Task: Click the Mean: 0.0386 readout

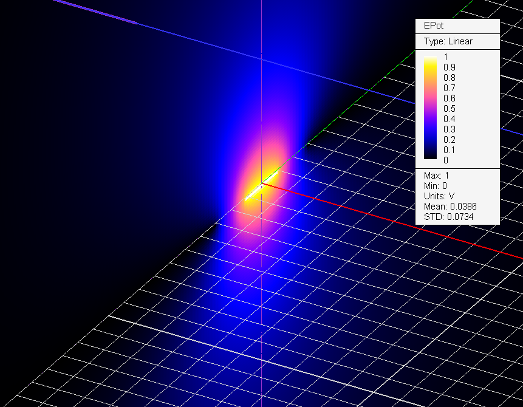Action: (x=450, y=207)
